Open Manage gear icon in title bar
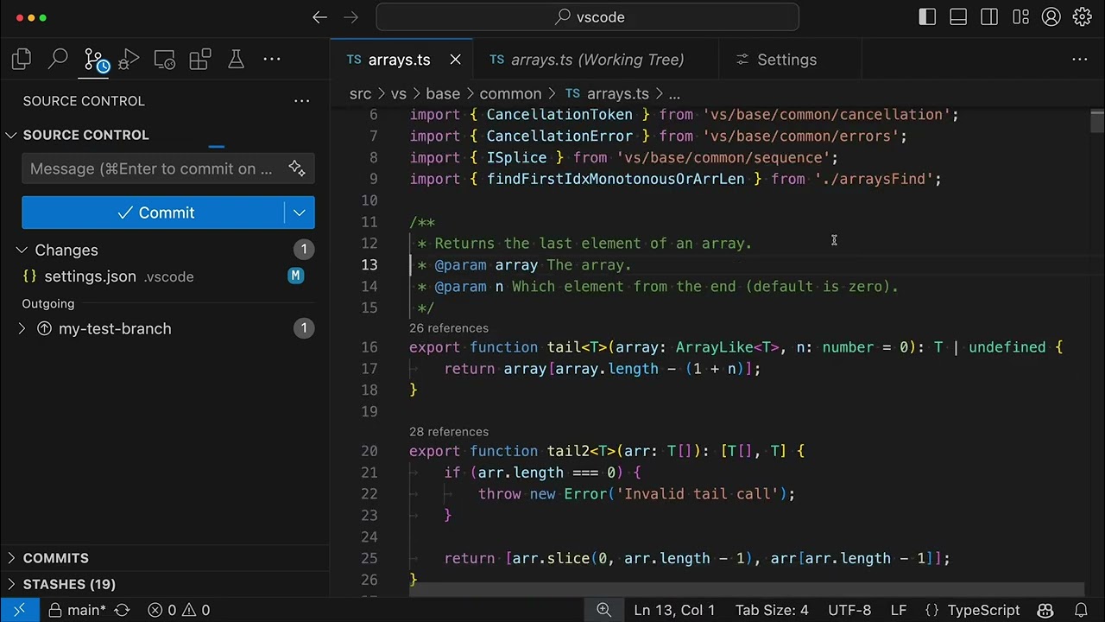Image resolution: width=1105 pixels, height=622 pixels. (1082, 17)
